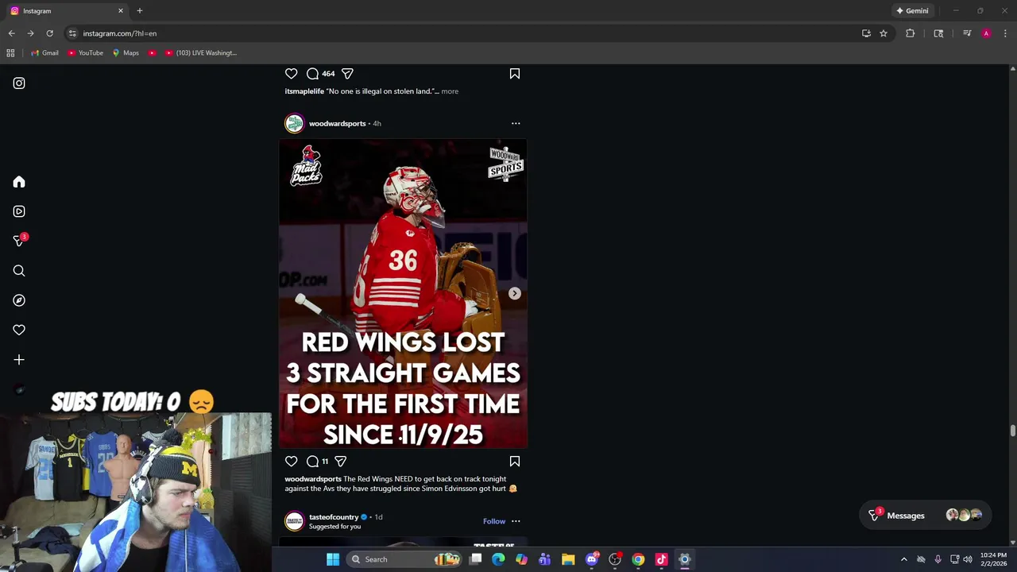Reload the Instagram page
Screen dimensions: 1017x572
(x=49, y=33)
